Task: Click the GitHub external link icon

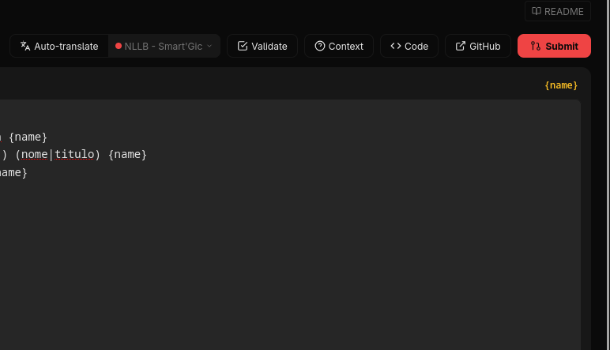Action: tap(460, 46)
